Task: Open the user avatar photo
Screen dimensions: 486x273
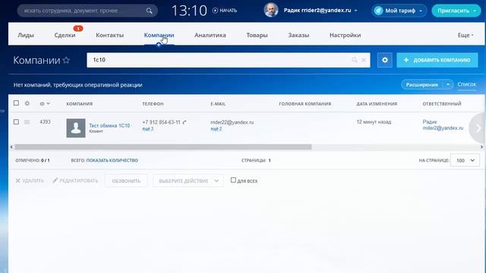Action: [x=271, y=10]
